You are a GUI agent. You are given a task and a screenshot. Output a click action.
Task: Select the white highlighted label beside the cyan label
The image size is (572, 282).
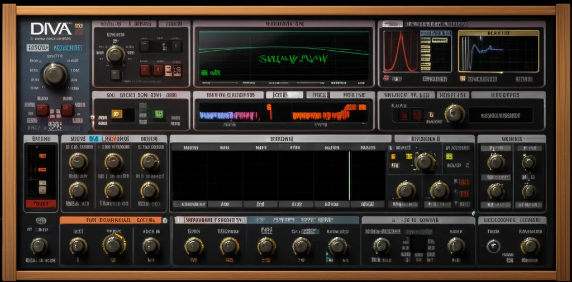click(x=37, y=48)
